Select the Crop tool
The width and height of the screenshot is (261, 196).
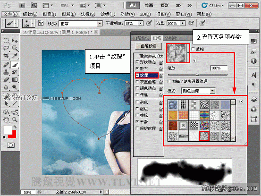tap(6, 55)
